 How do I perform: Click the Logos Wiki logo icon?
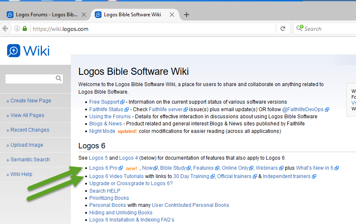pos(13,51)
